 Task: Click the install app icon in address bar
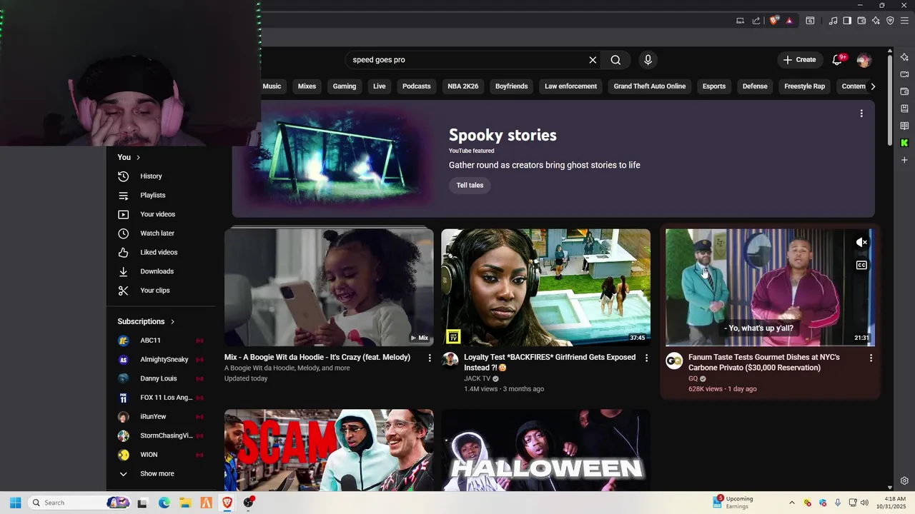tap(741, 21)
